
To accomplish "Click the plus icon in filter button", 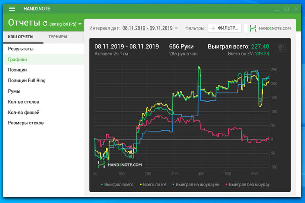I will (x=213, y=28).
